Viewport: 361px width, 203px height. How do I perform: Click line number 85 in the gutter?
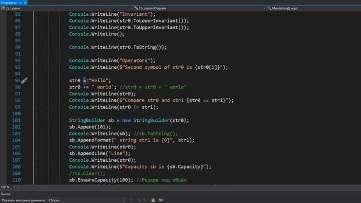point(17,14)
